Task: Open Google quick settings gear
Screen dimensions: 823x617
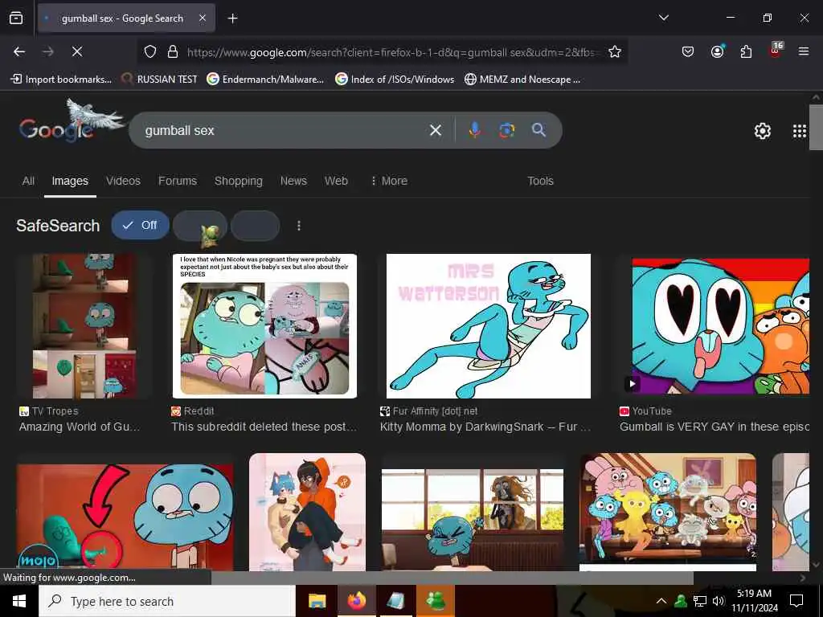Action: (762, 131)
